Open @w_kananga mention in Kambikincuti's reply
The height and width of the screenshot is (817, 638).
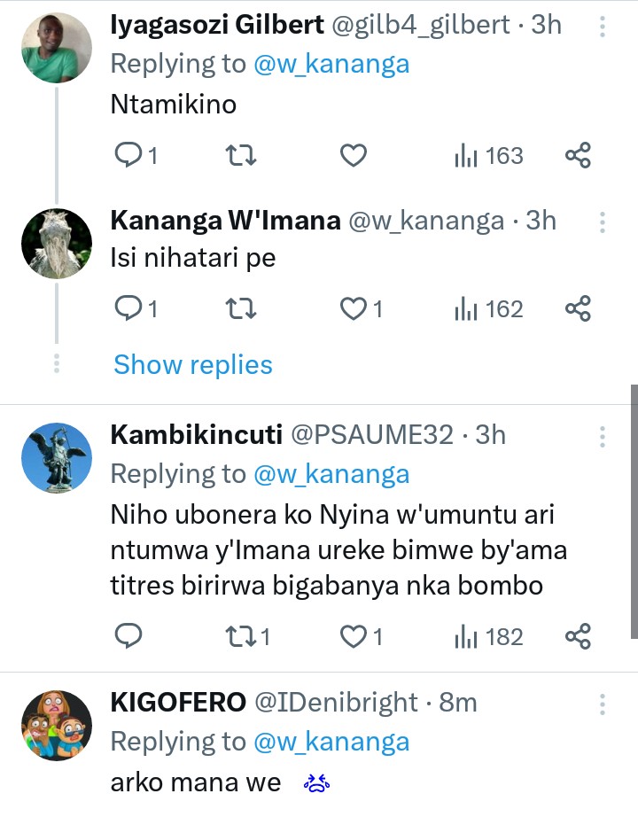point(331,474)
